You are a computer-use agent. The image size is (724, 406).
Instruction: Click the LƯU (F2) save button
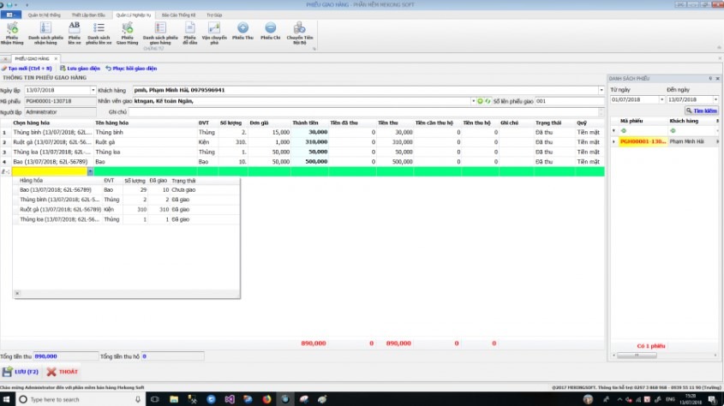pyautogui.click(x=21, y=372)
